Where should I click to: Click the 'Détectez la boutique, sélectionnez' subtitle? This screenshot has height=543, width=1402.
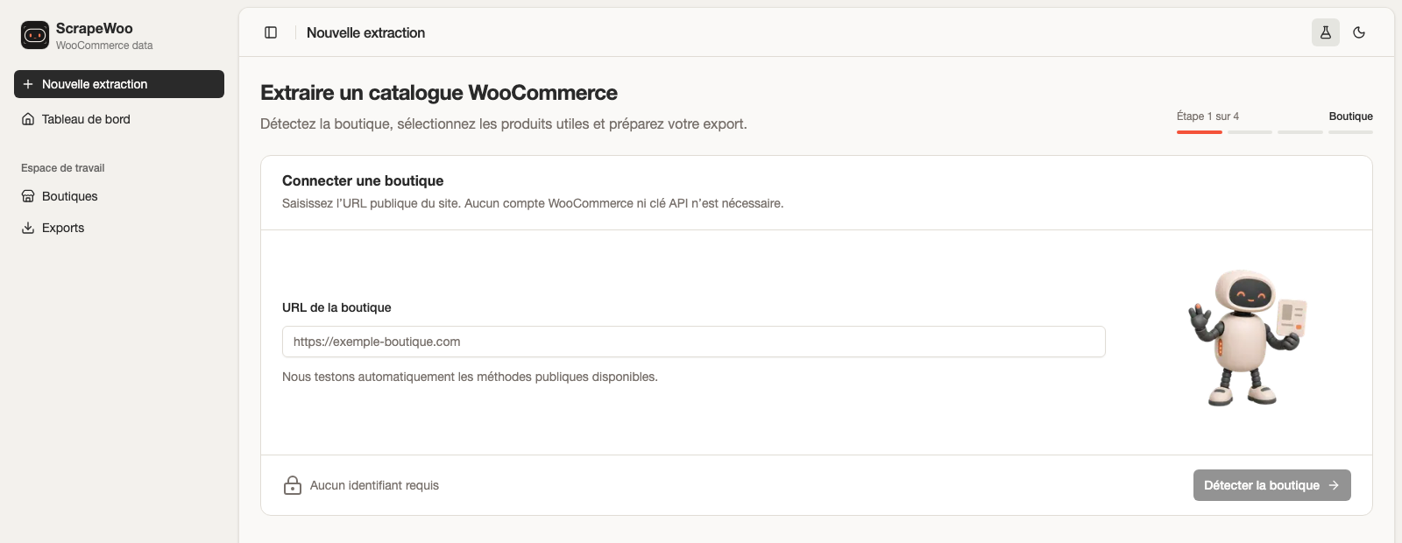[504, 123]
